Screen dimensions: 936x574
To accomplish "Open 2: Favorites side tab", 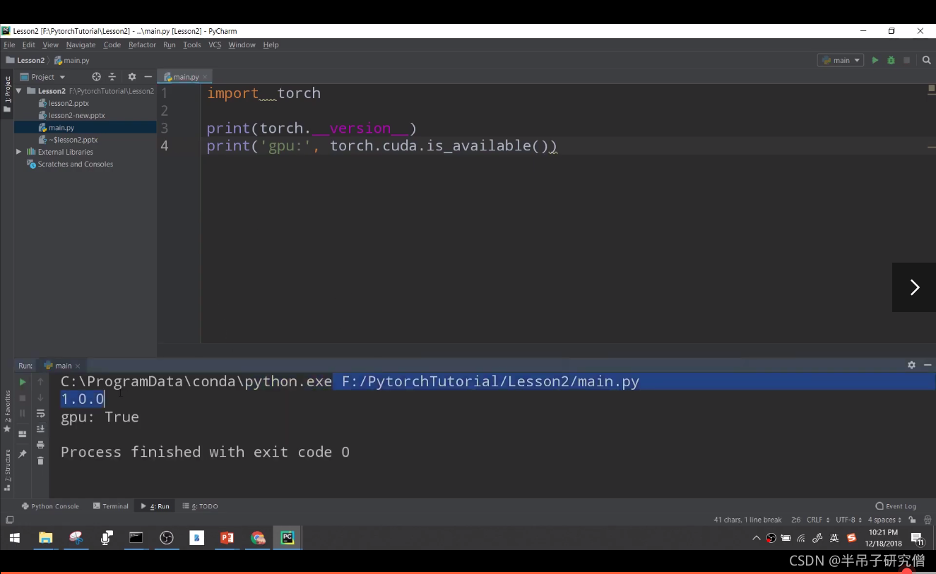I will pyautogui.click(x=7, y=411).
